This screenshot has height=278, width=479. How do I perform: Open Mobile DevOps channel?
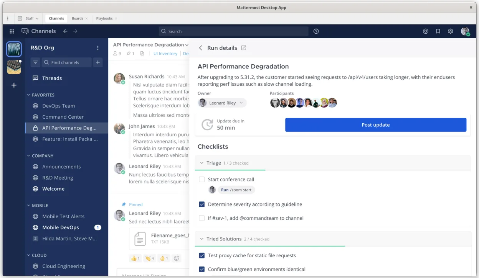[x=67, y=227]
